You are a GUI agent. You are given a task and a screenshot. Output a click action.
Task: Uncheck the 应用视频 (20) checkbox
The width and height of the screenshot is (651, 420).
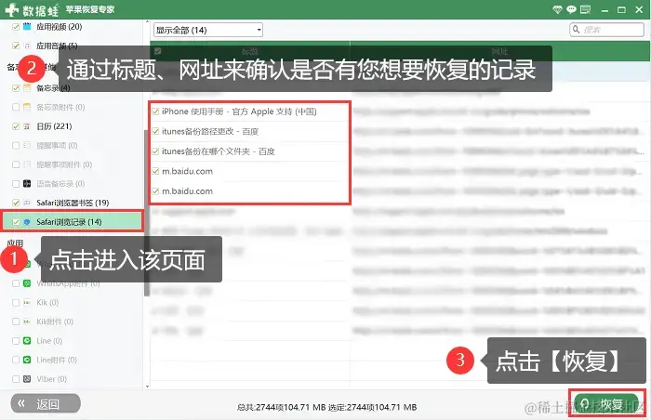pyautogui.click(x=16, y=27)
